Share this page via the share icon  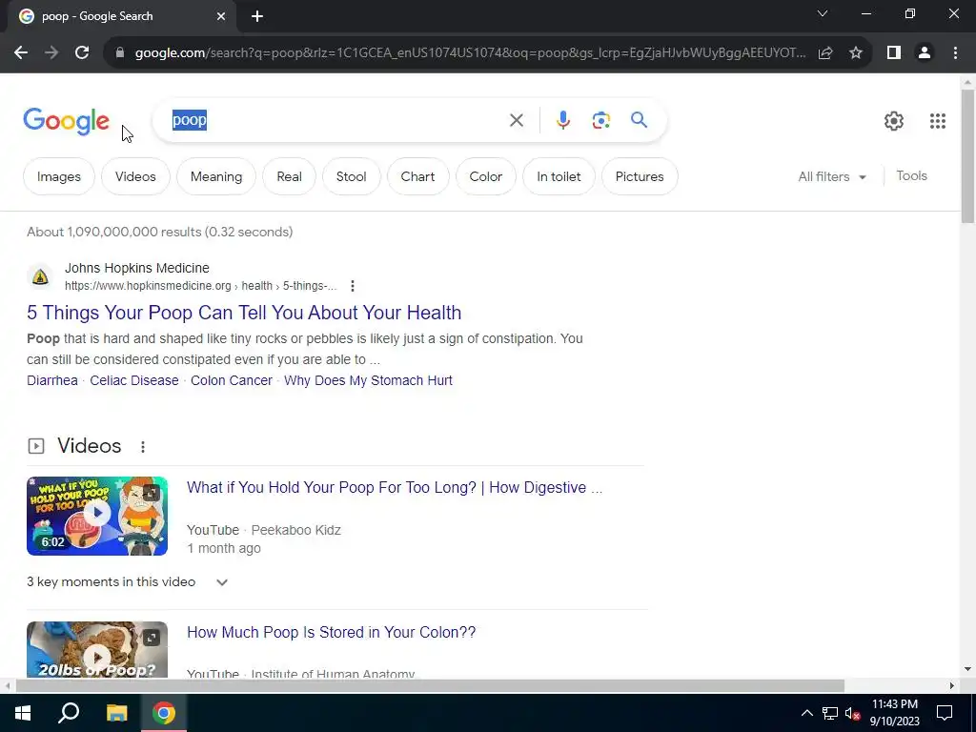coord(825,53)
